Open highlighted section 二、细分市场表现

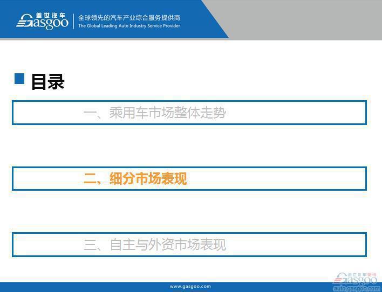(x=189, y=179)
